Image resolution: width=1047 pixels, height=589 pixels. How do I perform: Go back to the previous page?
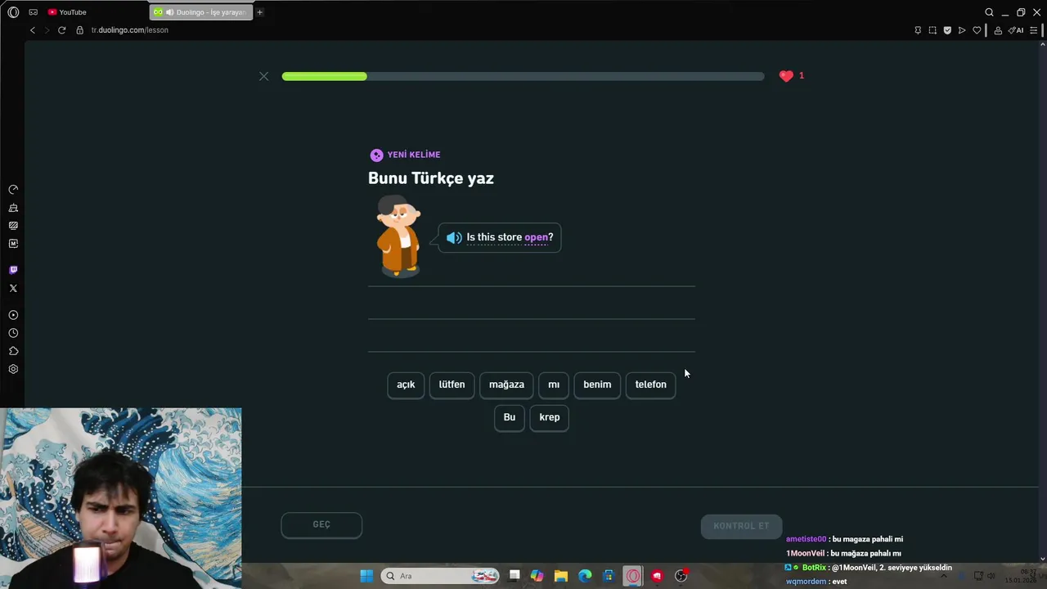click(x=33, y=30)
